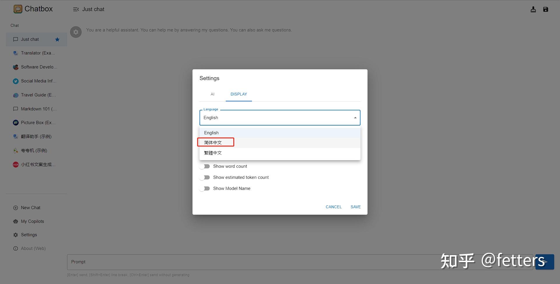Click the save icon in the top-right corner
This screenshot has width=560, height=284.
pyautogui.click(x=545, y=9)
